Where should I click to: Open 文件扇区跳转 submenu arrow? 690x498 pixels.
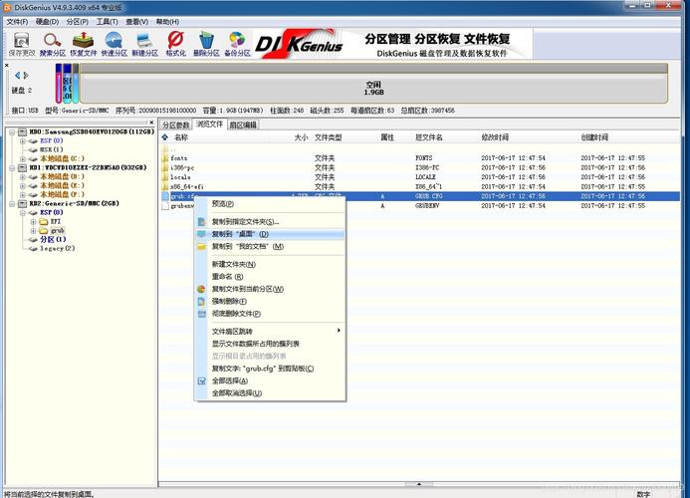coord(339,331)
